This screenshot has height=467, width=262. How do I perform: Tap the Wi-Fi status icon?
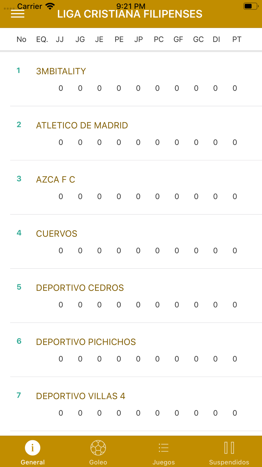(x=50, y=6)
